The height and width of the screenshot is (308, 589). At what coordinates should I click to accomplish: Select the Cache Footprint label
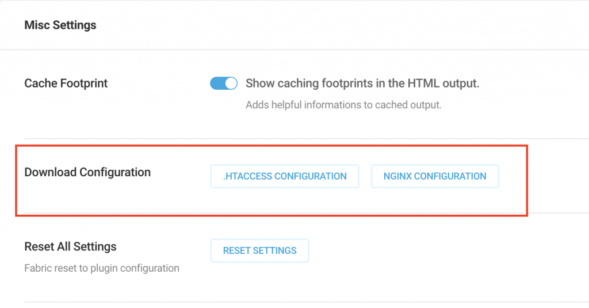click(66, 83)
